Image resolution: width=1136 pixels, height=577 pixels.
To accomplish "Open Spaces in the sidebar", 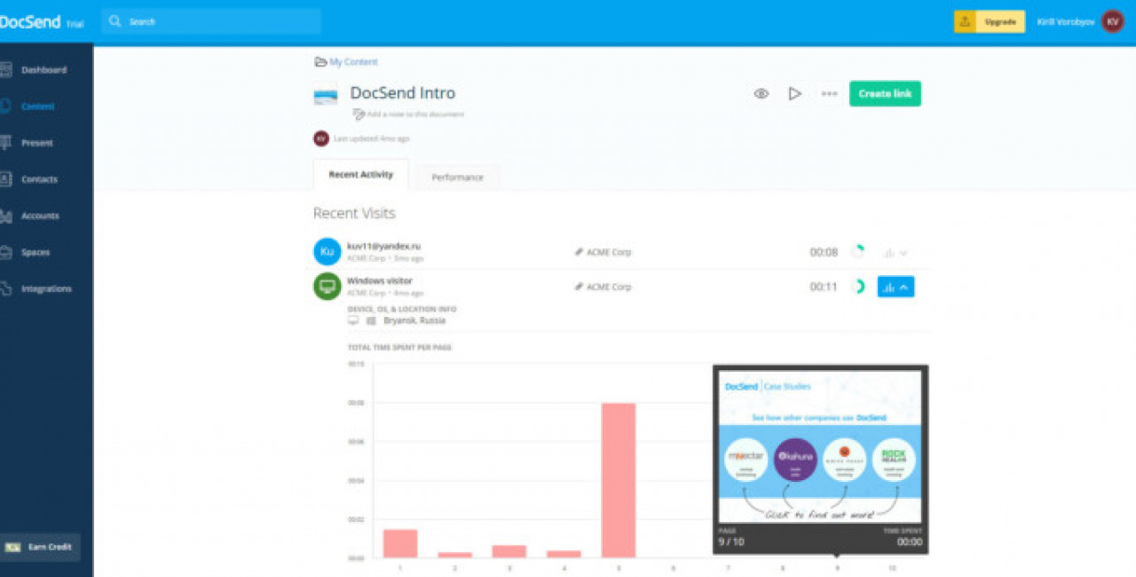I will point(35,252).
